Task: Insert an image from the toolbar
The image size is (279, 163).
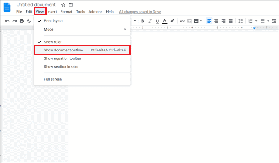Action: pyautogui.click(x=196, y=21)
